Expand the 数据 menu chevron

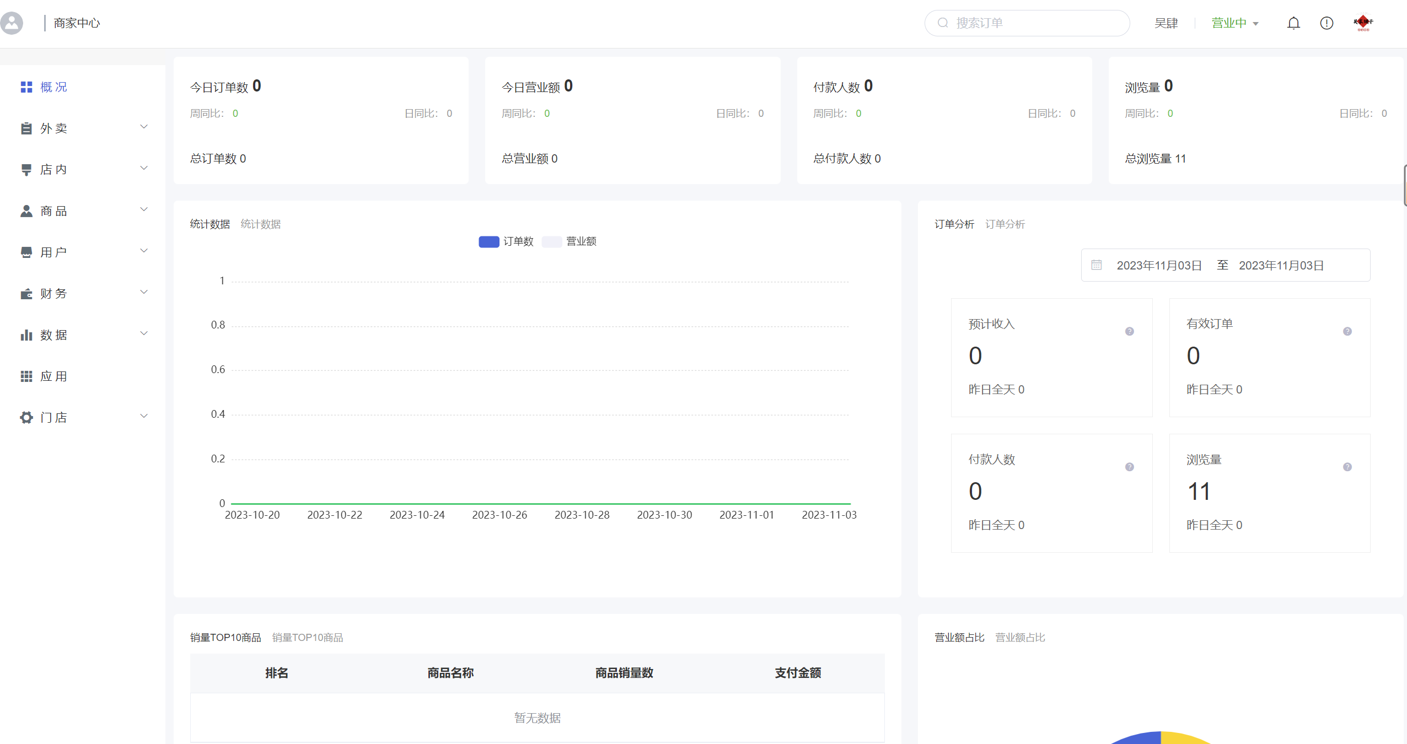144,333
